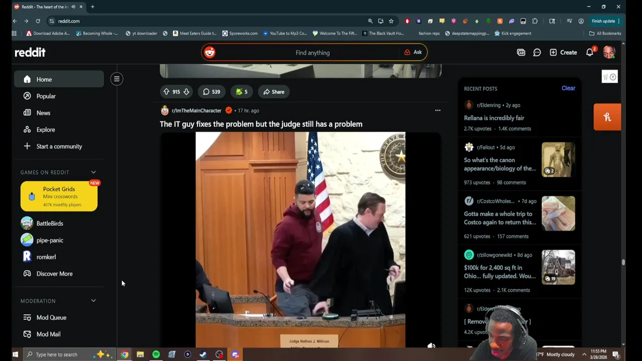Open post title about the IT guy and judge

click(x=261, y=124)
